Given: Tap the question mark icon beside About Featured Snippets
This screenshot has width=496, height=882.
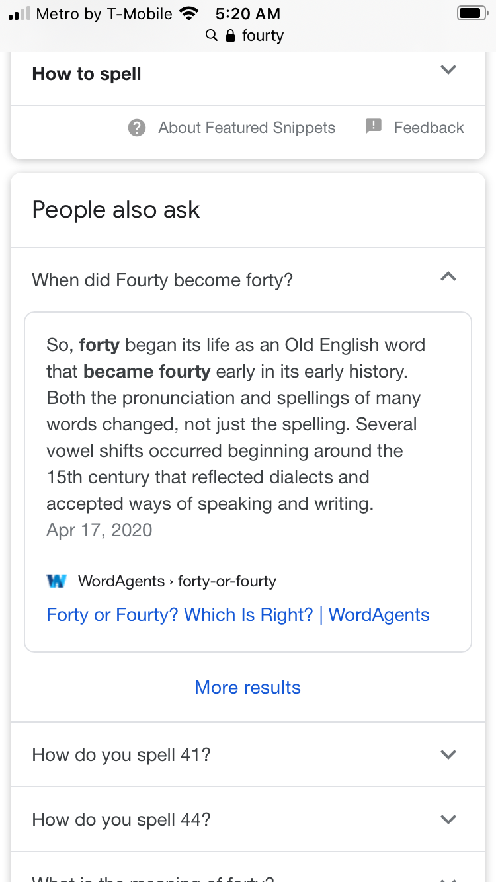Looking at the screenshot, I should coord(137,128).
